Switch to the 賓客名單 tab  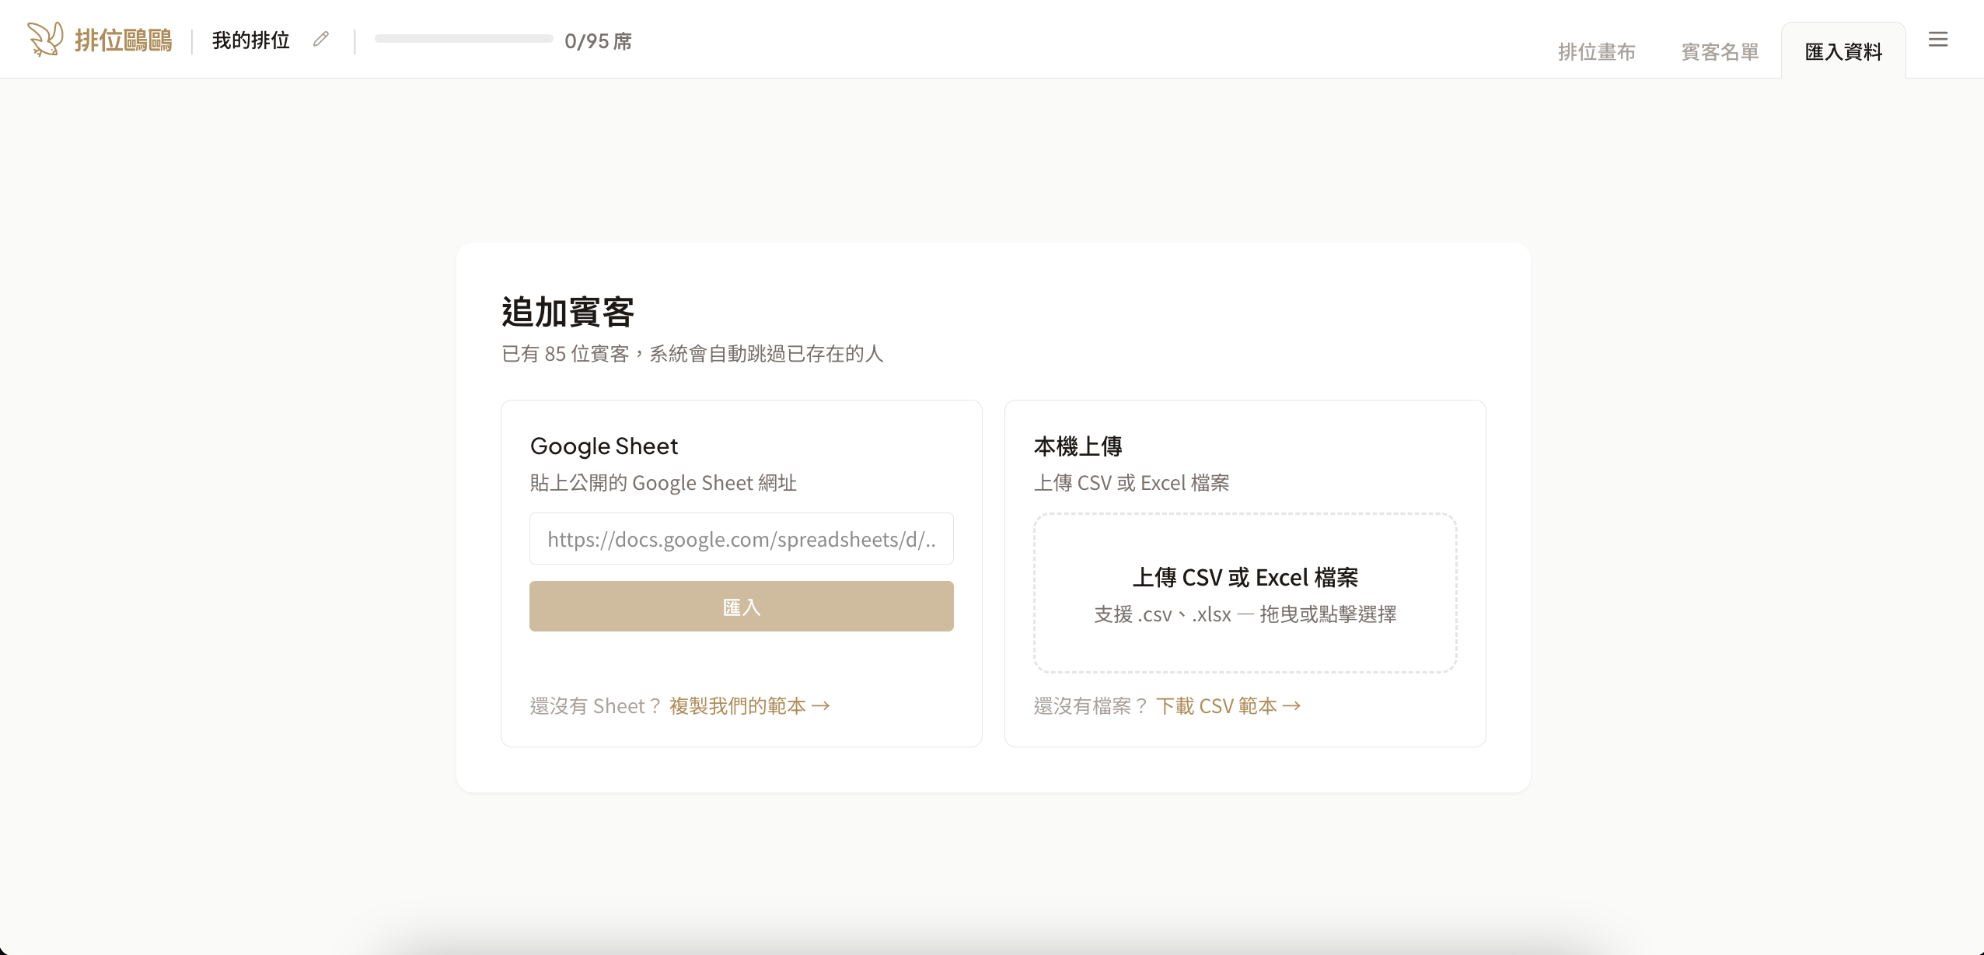coord(1720,51)
